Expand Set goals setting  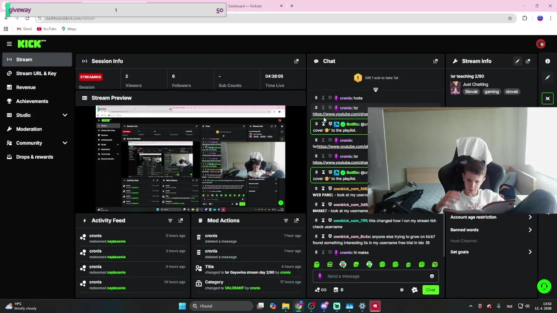[491, 252]
